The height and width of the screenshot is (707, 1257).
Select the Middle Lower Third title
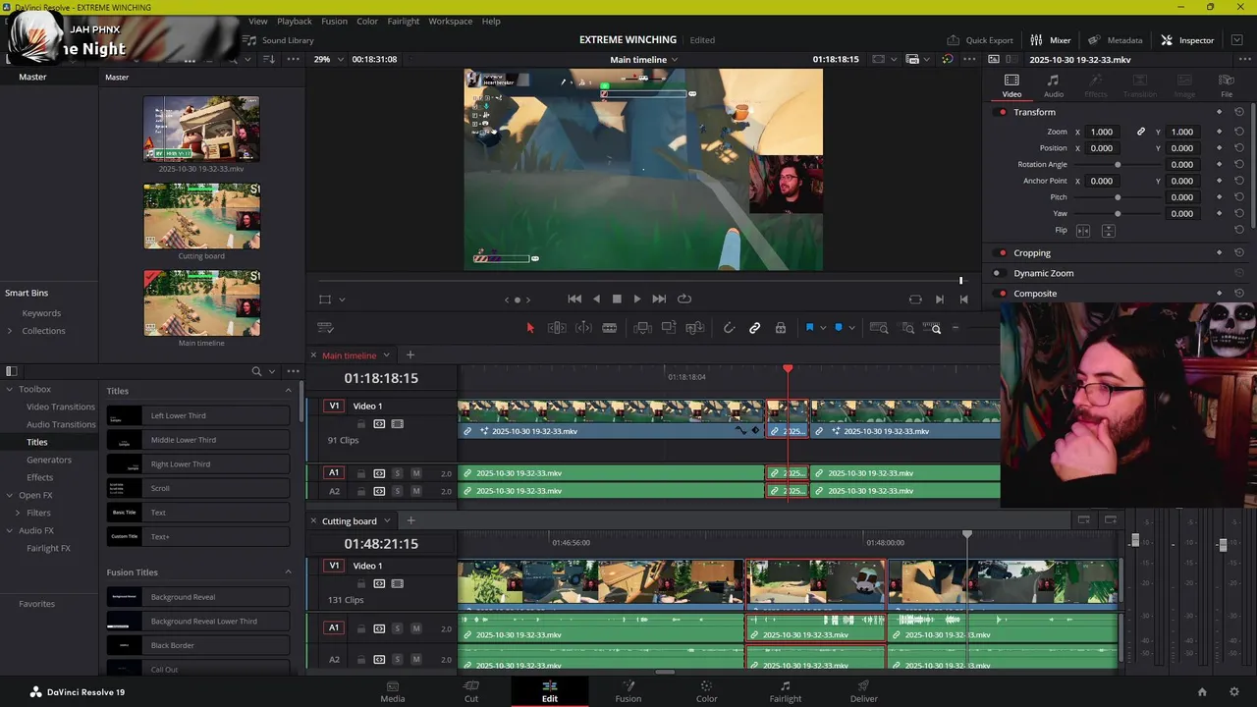point(198,440)
